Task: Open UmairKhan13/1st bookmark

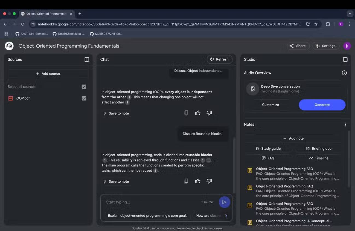Action: [x=69, y=34]
